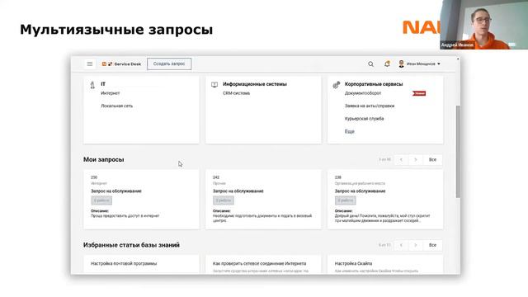Click status badge on request 238
Viewport: 528px width, 297px height.
[345, 200]
